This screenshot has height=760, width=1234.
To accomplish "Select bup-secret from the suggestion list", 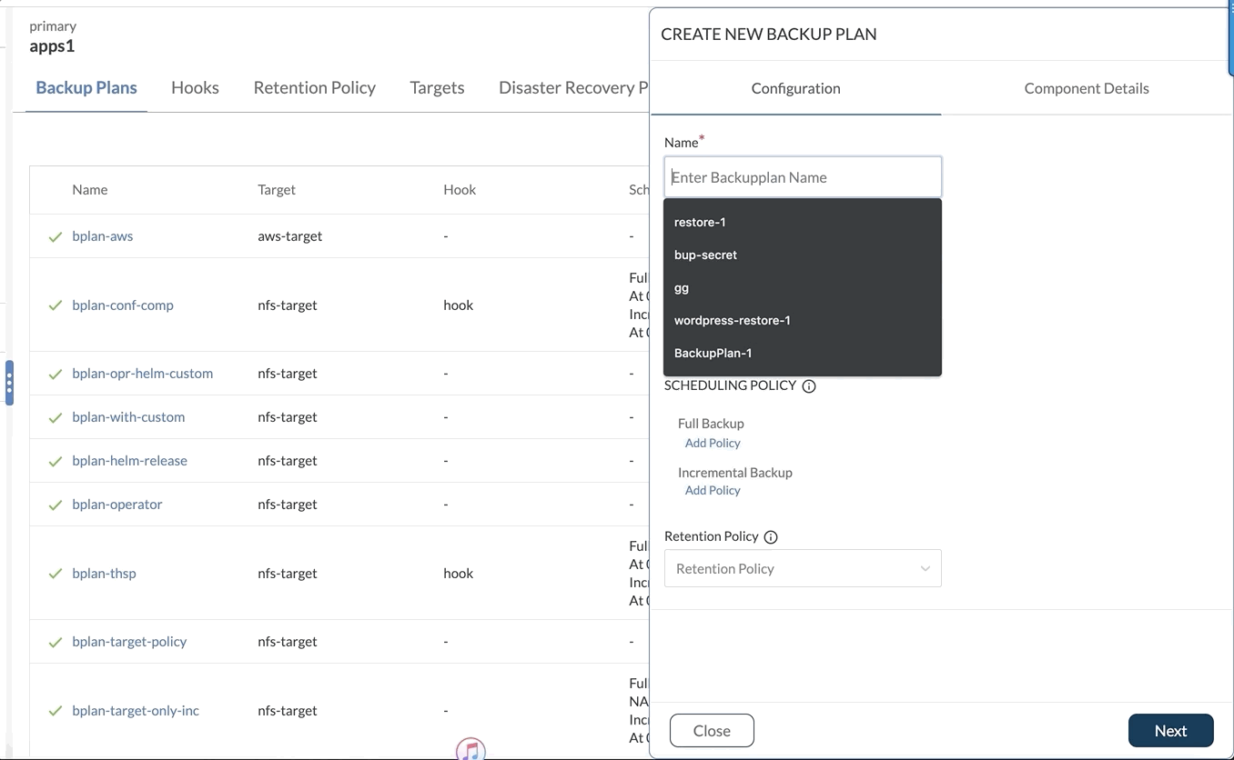I will (803, 255).
